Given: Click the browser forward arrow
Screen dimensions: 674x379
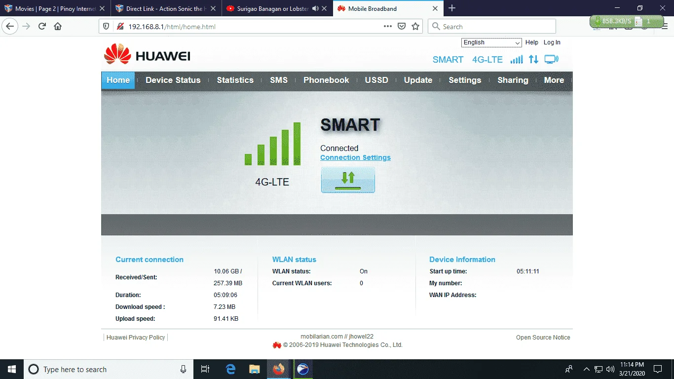Looking at the screenshot, I should [26, 27].
